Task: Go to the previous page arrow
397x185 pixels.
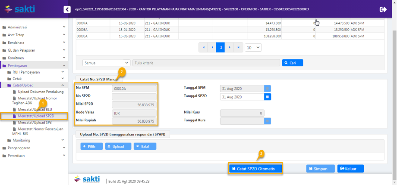Action: click(212, 47)
